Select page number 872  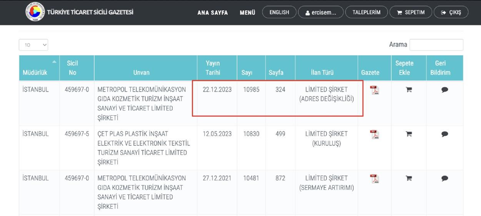click(280, 178)
